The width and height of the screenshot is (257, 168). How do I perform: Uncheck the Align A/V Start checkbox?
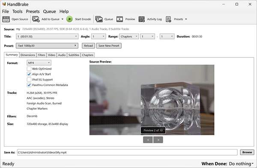pos(29,74)
